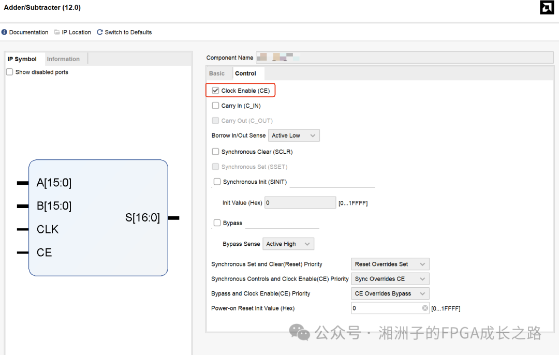Click Synchronous Set and Clear(Reset) Priority label

[267, 264]
